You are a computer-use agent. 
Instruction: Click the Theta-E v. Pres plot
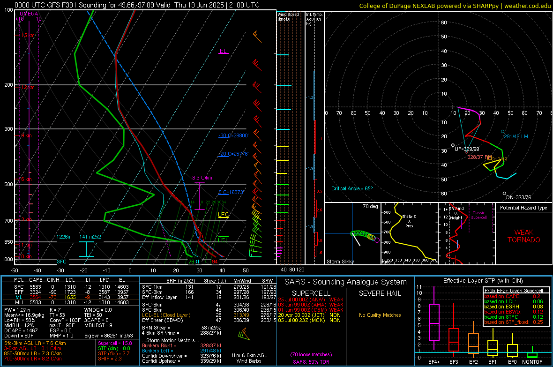pos(410,233)
